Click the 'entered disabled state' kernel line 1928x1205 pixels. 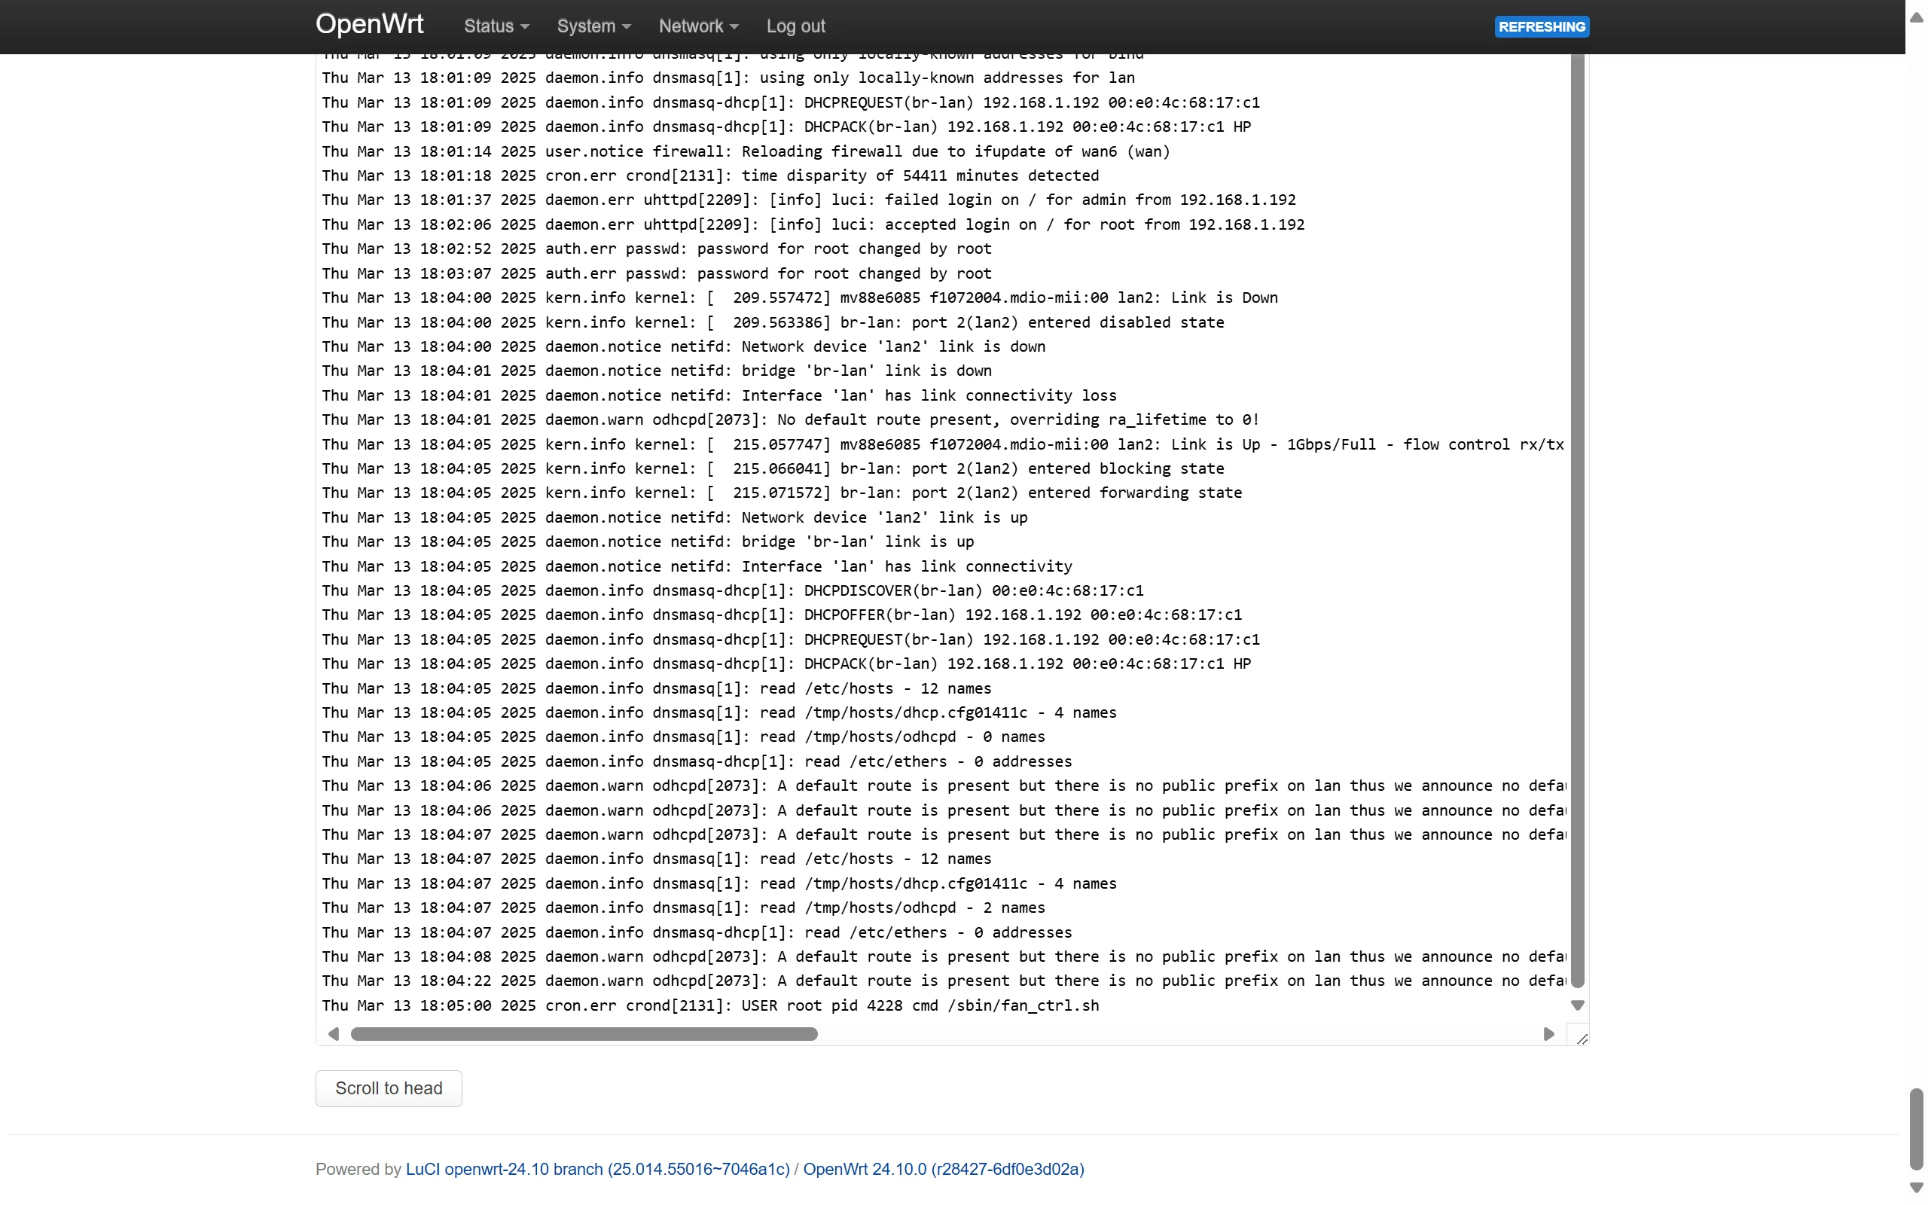(x=773, y=322)
